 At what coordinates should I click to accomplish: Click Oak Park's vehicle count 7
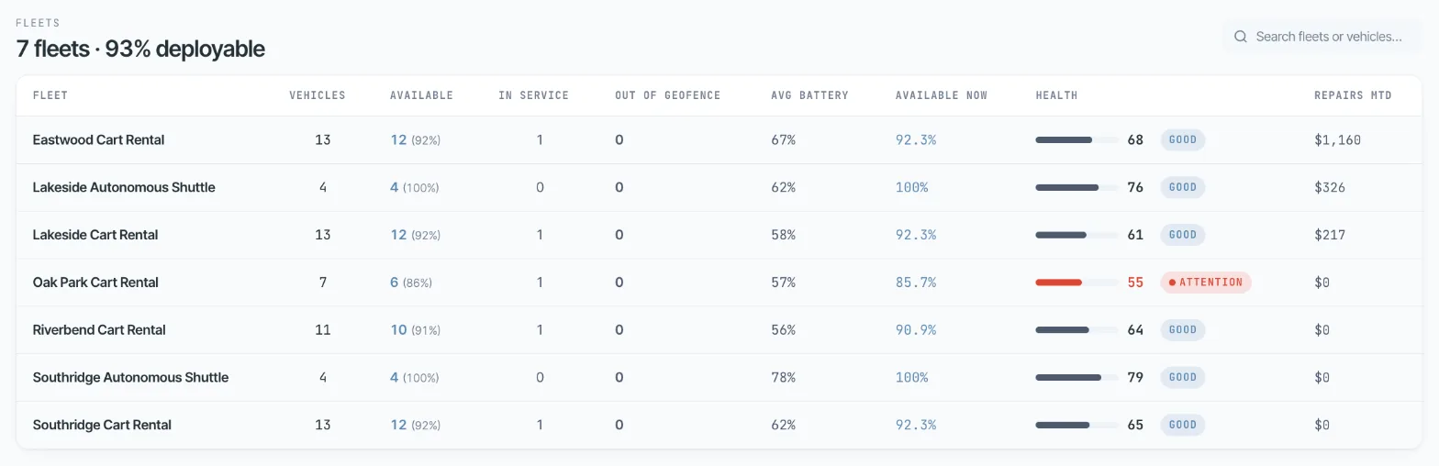[x=323, y=283]
